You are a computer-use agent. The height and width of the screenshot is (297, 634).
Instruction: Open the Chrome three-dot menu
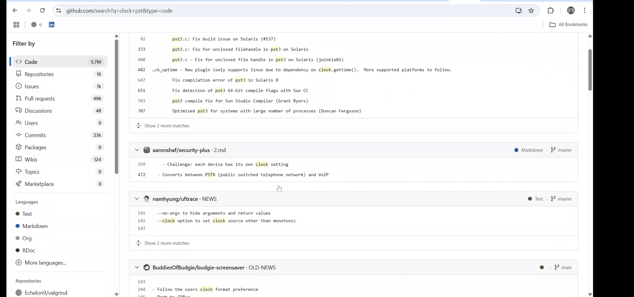pos(584,10)
